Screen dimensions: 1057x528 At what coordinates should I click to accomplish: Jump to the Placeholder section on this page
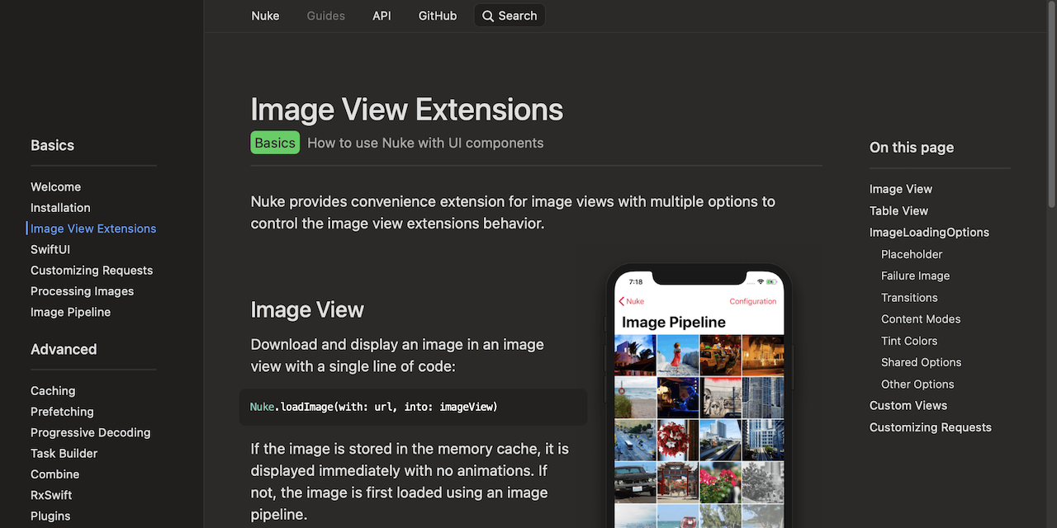(912, 254)
